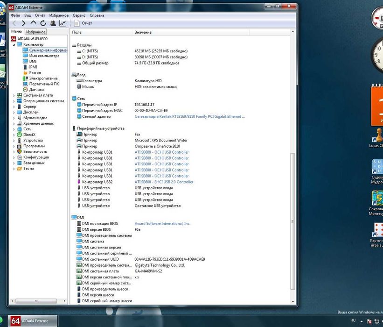Go back with the toolbar back arrow

click(x=14, y=23)
